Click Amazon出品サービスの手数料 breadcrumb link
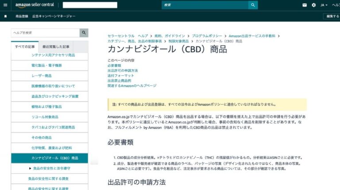The image size is (340, 190). 252,36
